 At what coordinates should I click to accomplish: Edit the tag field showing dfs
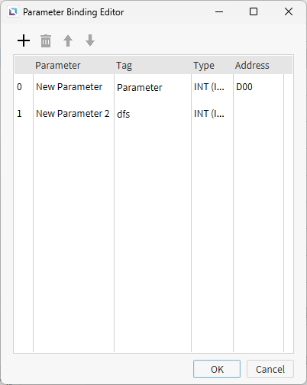click(x=153, y=114)
